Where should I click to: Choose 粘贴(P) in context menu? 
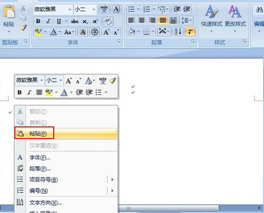(x=66, y=133)
